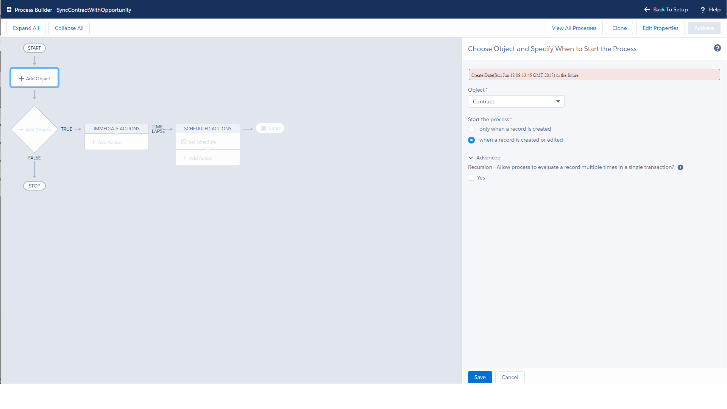This screenshot has width=727, height=409.
Task: Click the TIME LAPSE label
Action: tap(158, 129)
